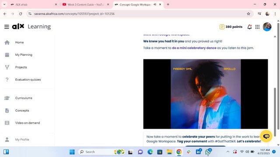Play the Fireboy DML Apollo video
This screenshot has height=157, width=280.
pos(206,94)
